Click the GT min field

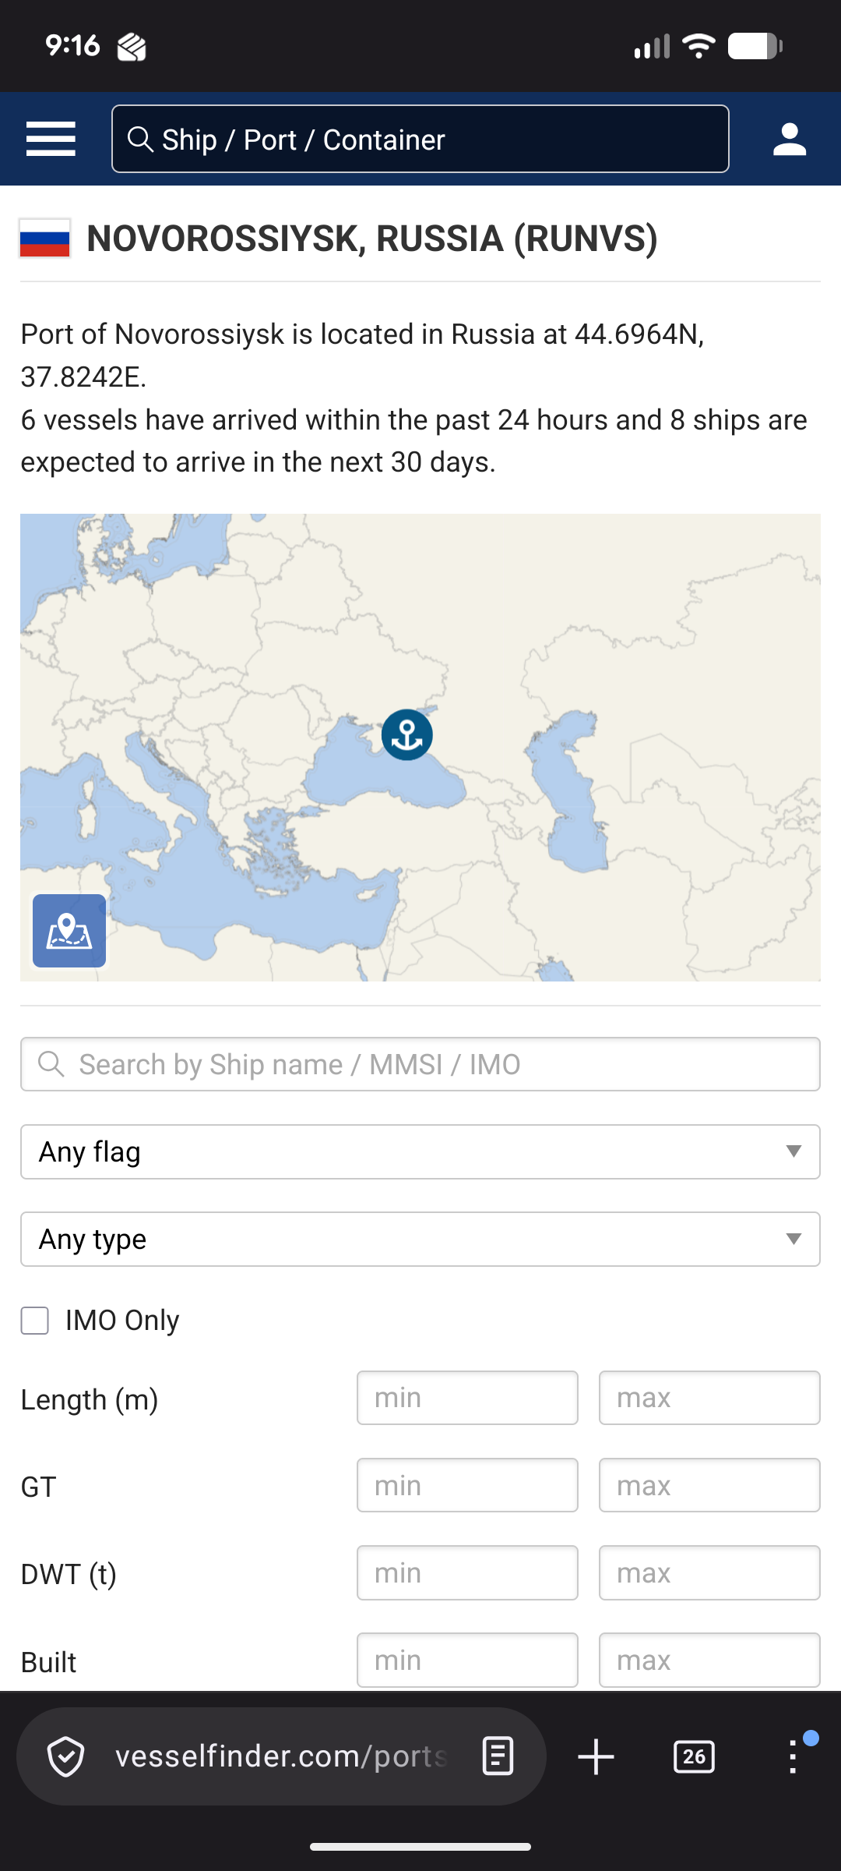(467, 1485)
